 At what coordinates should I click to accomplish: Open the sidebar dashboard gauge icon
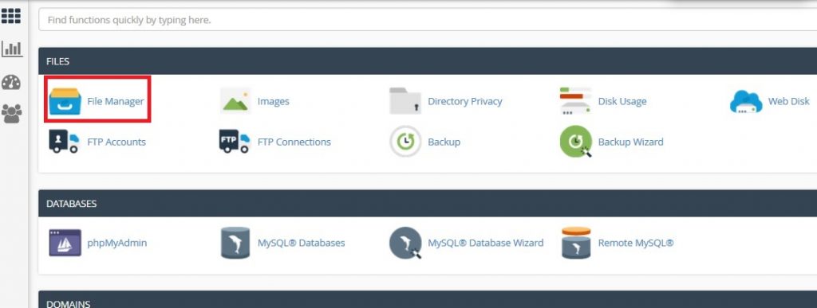(x=11, y=82)
